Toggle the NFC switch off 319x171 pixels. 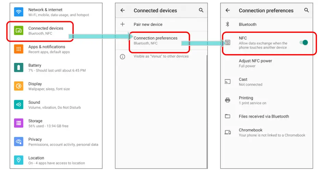[304, 42]
